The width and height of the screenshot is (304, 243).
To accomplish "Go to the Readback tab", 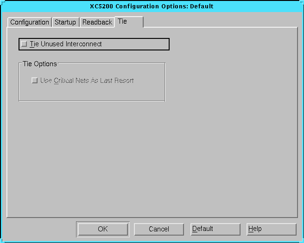I will [x=97, y=22].
